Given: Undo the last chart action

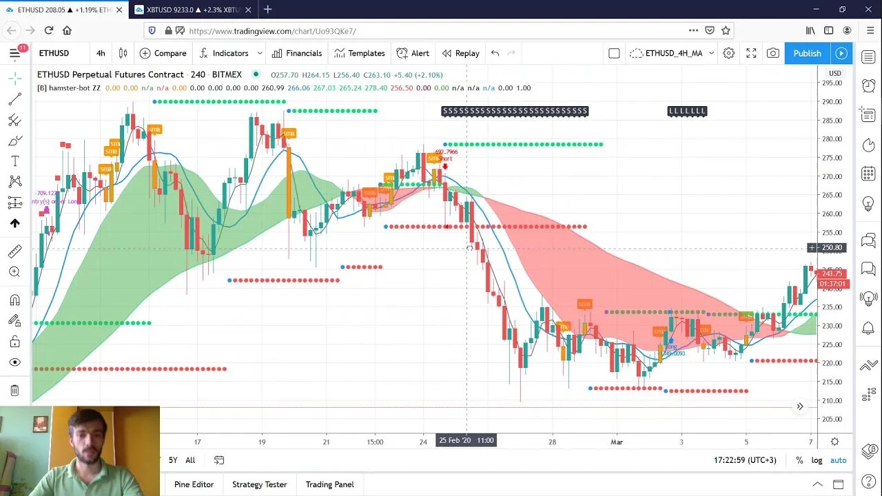Looking at the screenshot, I should point(495,53).
